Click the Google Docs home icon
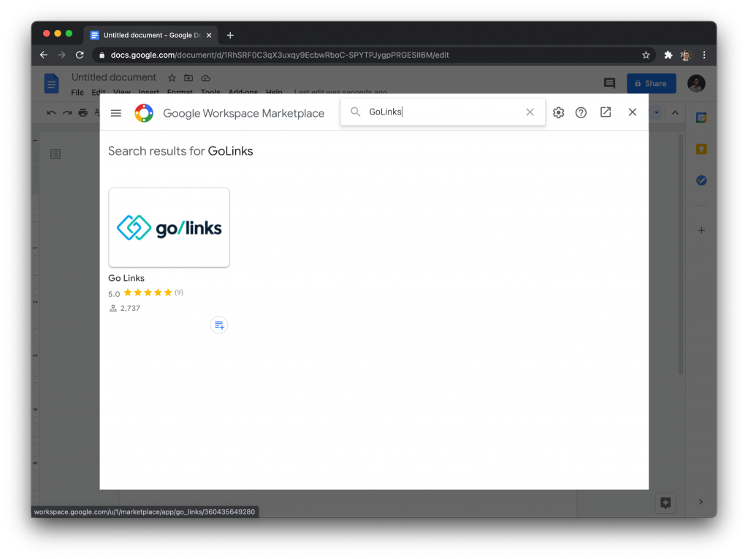The width and height of the screenshot is (748, 559). pyautogui.click(x=50, y=82)
